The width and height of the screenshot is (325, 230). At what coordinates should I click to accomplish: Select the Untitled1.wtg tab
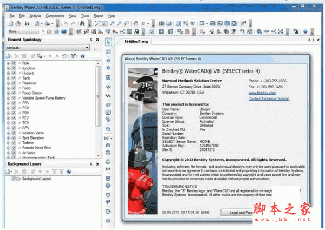(x=136, y=42)
